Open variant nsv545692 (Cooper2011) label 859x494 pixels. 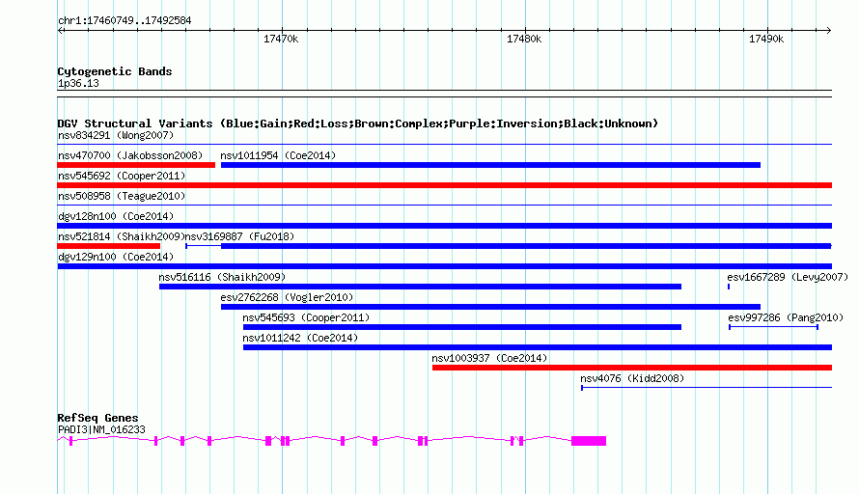tap(122, 176)
